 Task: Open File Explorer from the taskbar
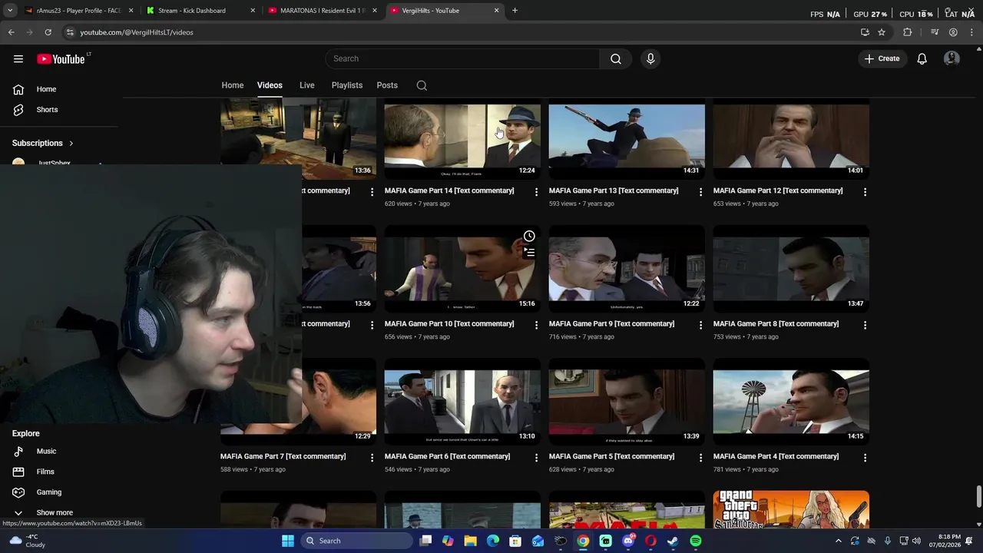click(470, 541)
